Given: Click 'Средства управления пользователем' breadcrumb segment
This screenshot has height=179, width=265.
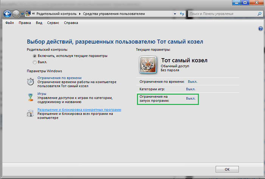Looking at the screenshot, I should pyautogui.click(x=114, y=14).
